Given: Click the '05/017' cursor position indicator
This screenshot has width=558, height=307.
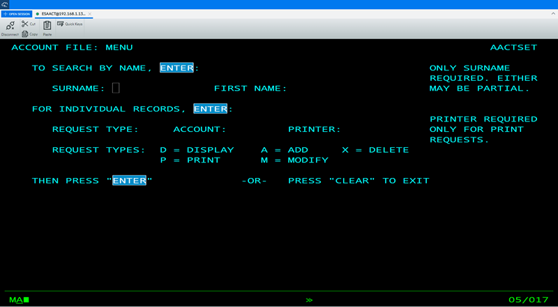Looking at the screenshot, I should coord(529,300).
